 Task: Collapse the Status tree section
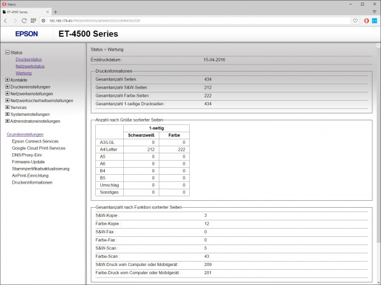pyautogui.click(x=7, y=53)
